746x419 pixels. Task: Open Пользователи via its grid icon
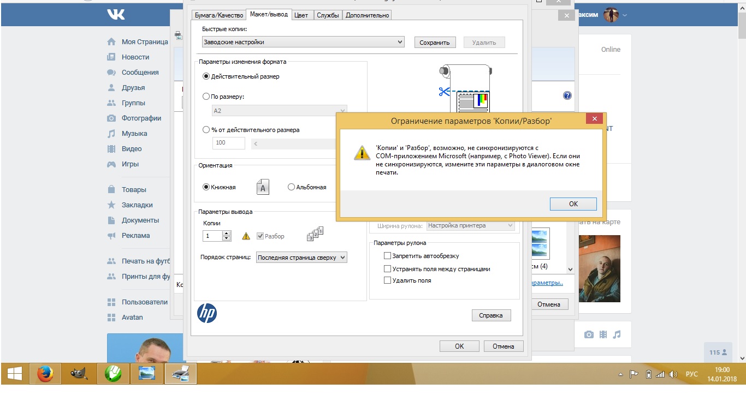(x=111, y=302)
